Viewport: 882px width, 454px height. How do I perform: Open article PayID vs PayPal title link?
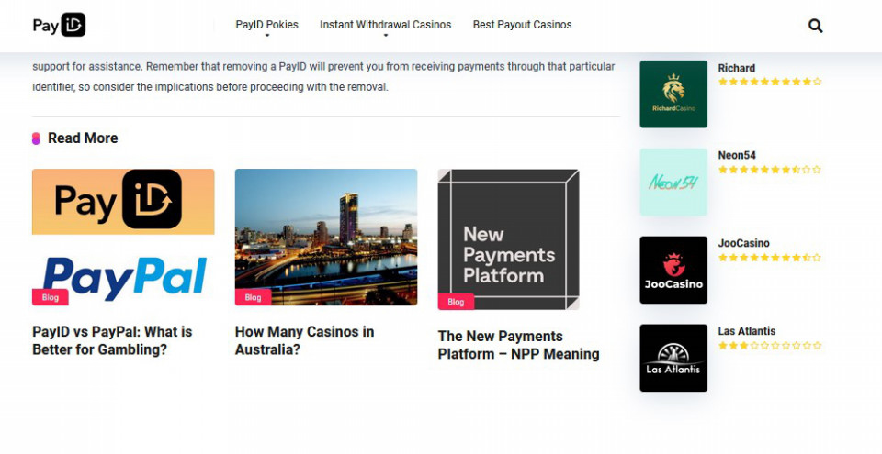click(x=112, y=340)
